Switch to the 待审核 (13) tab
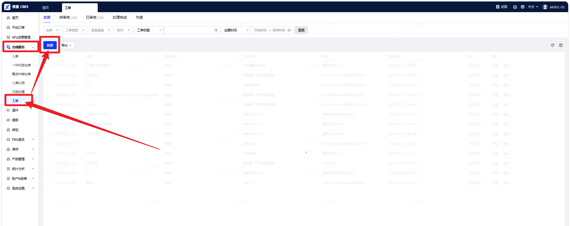This screenshot has height=226, width=570. [68, 17]
